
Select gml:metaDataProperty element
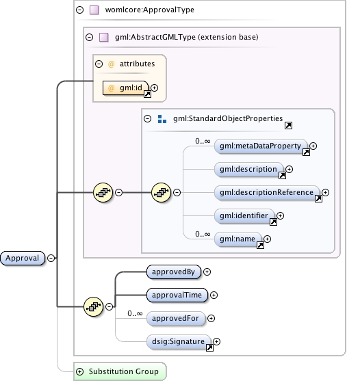pos(261,146)
